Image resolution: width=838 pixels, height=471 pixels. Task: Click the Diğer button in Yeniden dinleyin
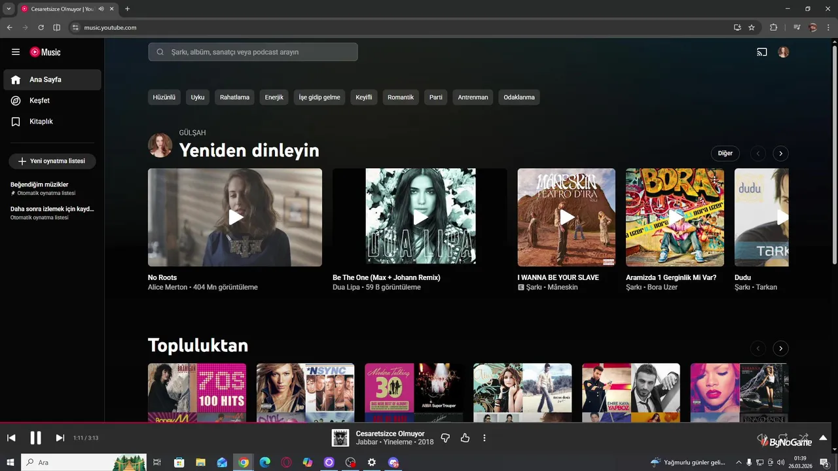725,153
